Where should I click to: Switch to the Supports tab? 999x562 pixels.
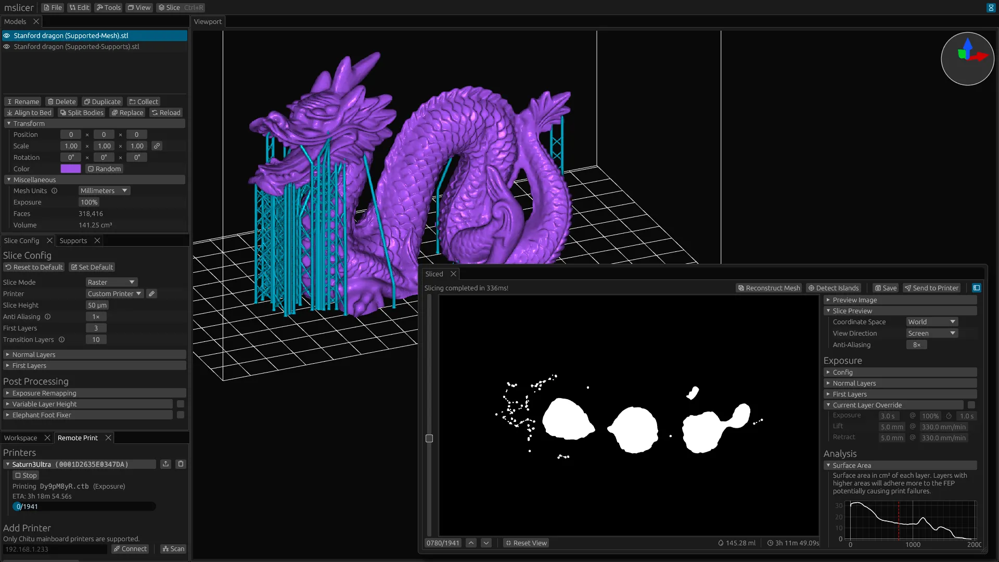[x=73, y=241]
